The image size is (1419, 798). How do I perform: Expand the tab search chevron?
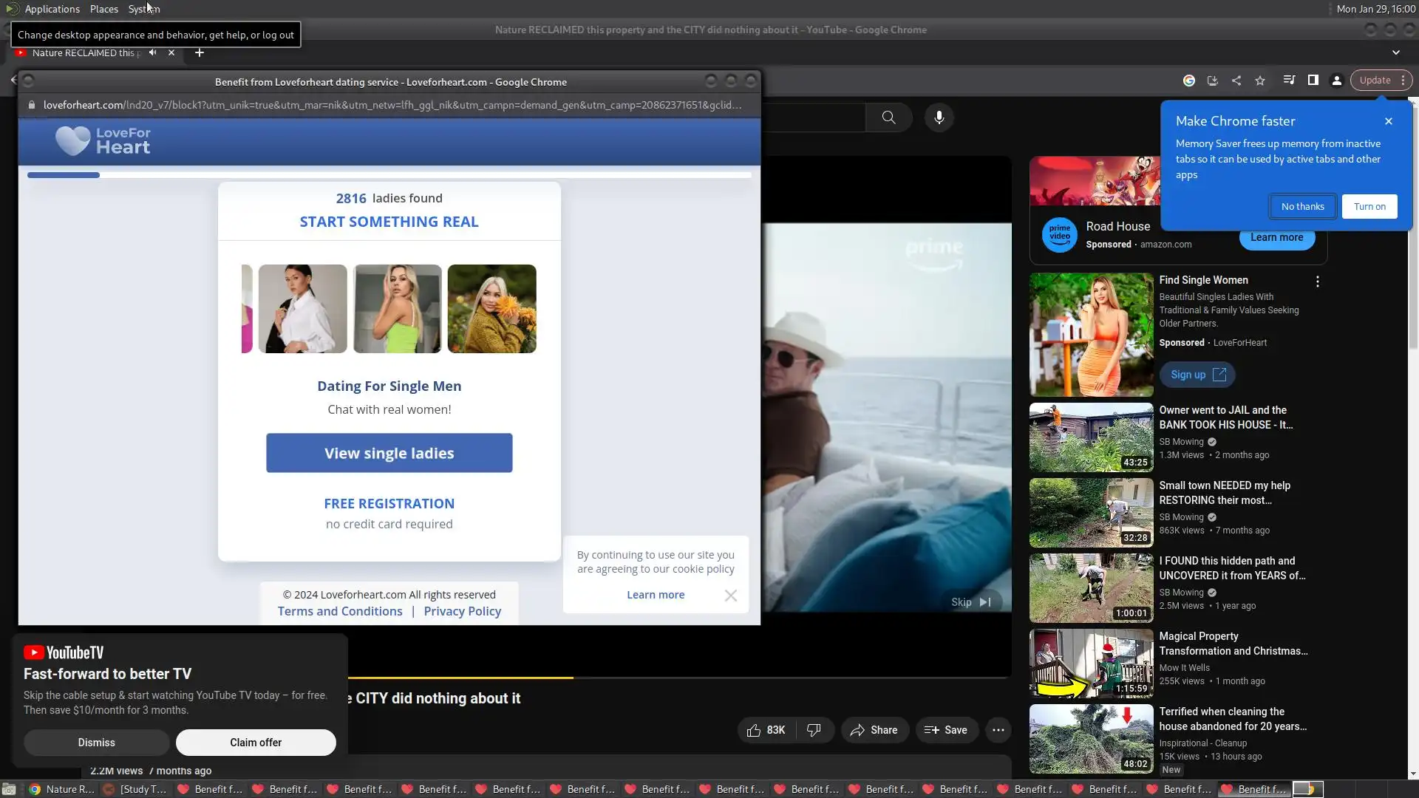pos(1396,52)
